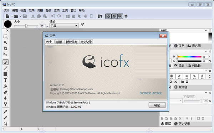The height and width of the screenshot is (133, 214).
Task: Open the New file dropdown arrow
Action: click(x=12, y=16)
